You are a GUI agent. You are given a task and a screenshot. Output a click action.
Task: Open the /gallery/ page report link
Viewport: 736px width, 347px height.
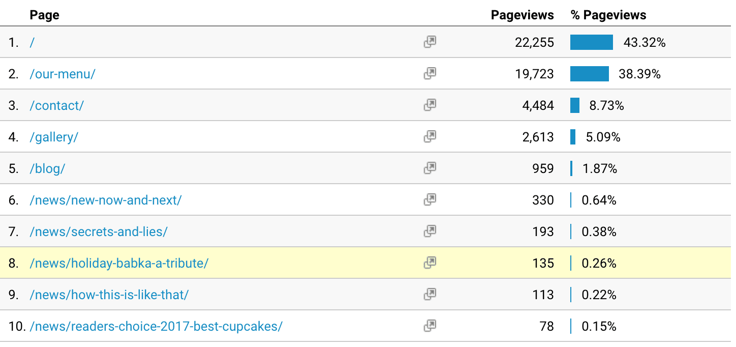tap(54, 137)
